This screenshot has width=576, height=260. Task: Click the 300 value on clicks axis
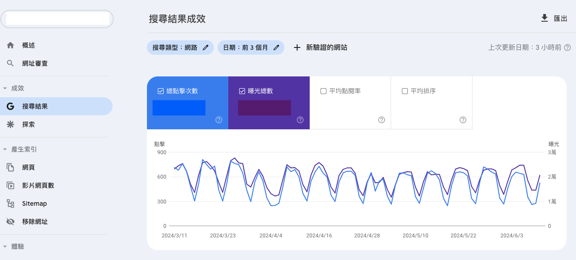point(162,201)
